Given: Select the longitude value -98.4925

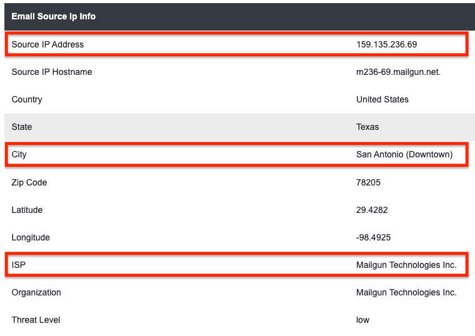Looking at the screenshot, I should pos(374,237).
